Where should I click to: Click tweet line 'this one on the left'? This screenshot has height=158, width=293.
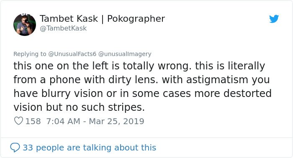click(139, 66)
